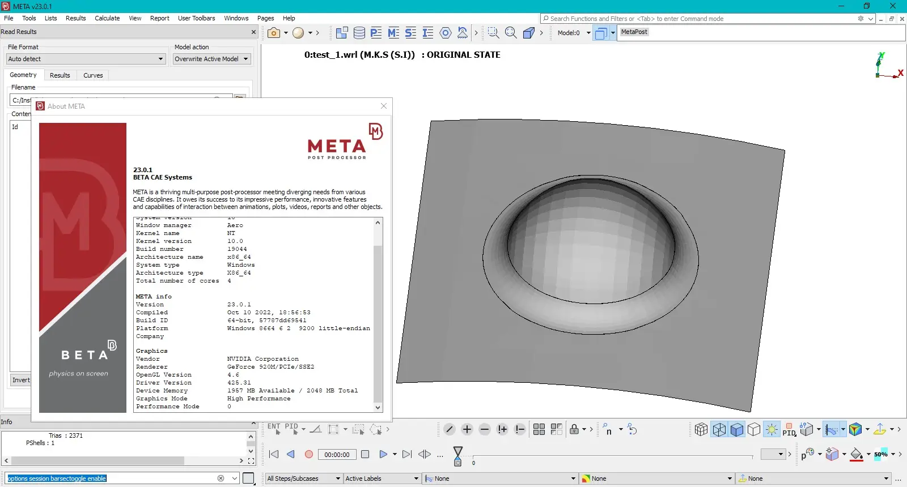The image size is (907, 487).
Task: Open the Sets list icon (S) in toolbar
Action: [411, 33]
